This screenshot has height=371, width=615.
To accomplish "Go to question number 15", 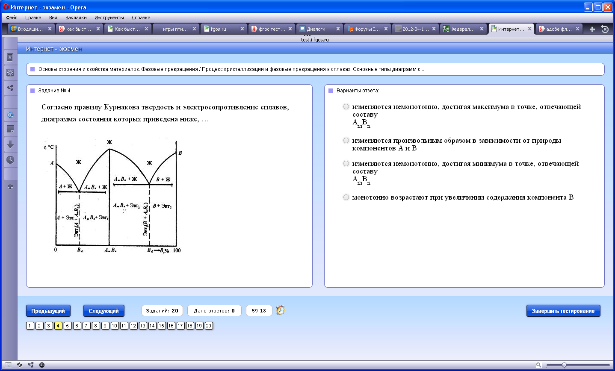I will click(x=162, y=326).
